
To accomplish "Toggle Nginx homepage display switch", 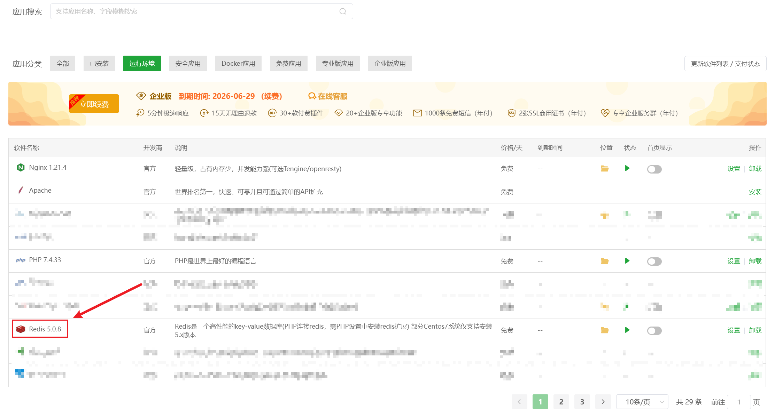I will 654,169.
